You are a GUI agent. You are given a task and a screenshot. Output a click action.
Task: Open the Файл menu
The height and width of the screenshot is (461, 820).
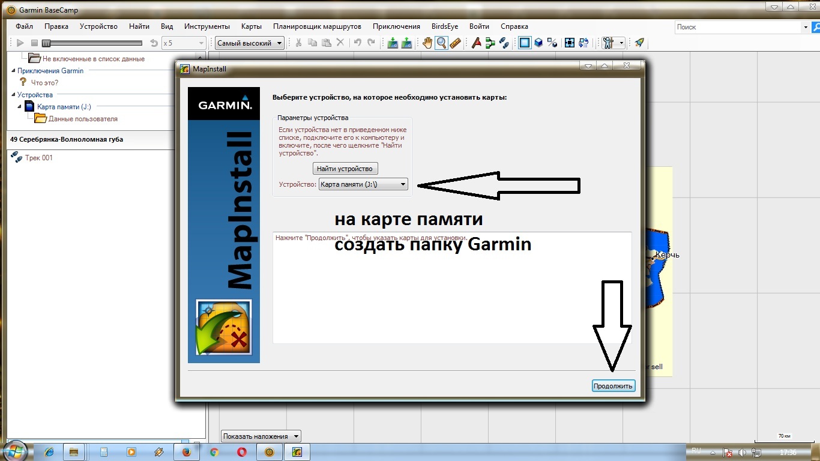(25, 26)
